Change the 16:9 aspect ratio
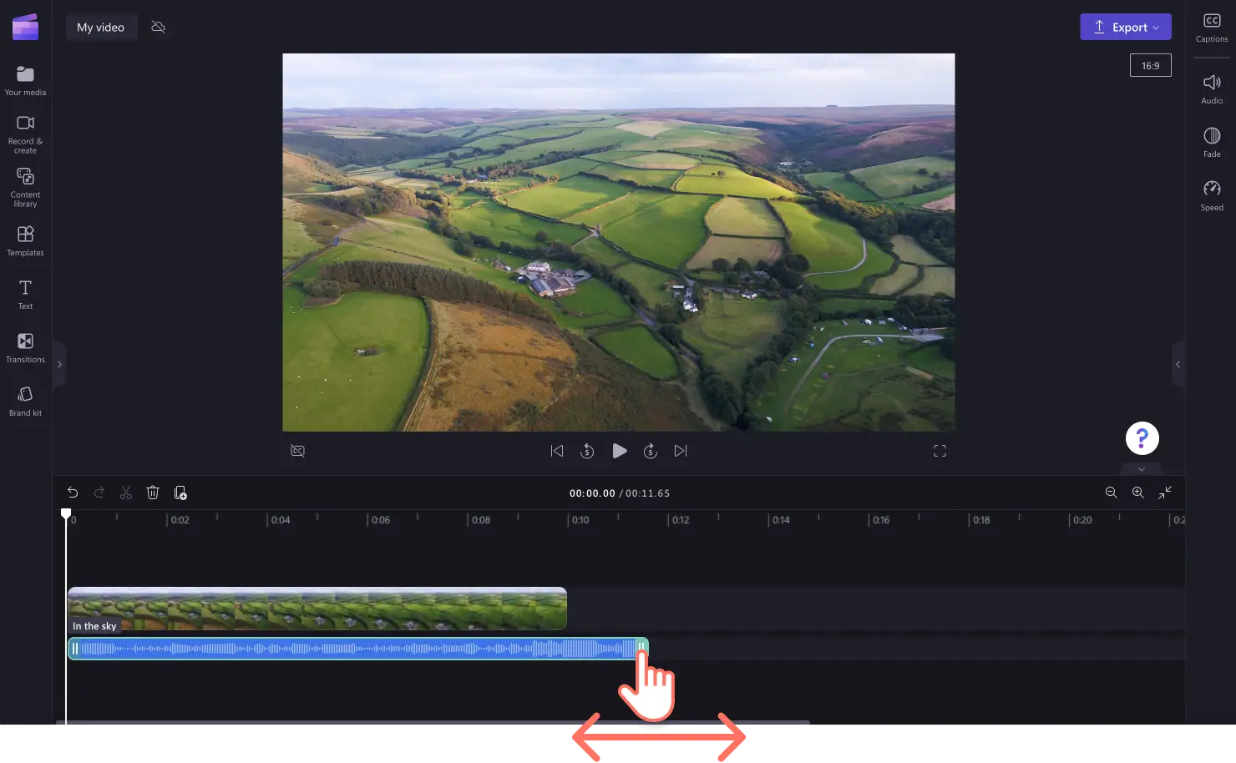Screen dimensions: 1236x763 (x=1150, y=65)
